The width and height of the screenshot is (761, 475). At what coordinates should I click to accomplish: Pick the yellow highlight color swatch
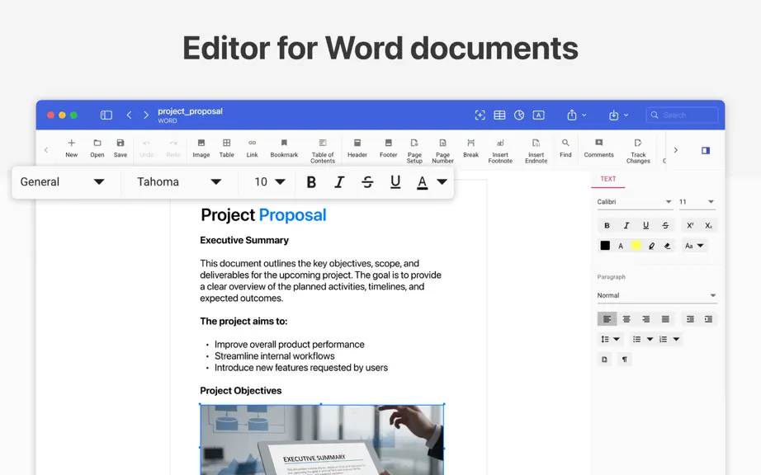click(x=636, y=246)
